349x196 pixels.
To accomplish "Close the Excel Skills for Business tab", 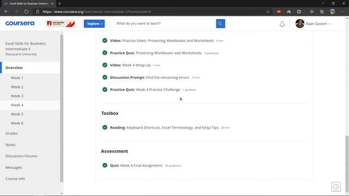I will [52, 4].
